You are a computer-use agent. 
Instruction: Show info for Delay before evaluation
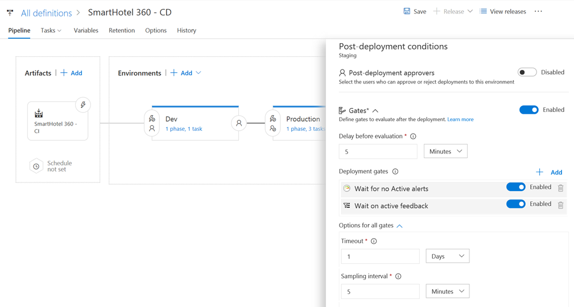point(413,136)
